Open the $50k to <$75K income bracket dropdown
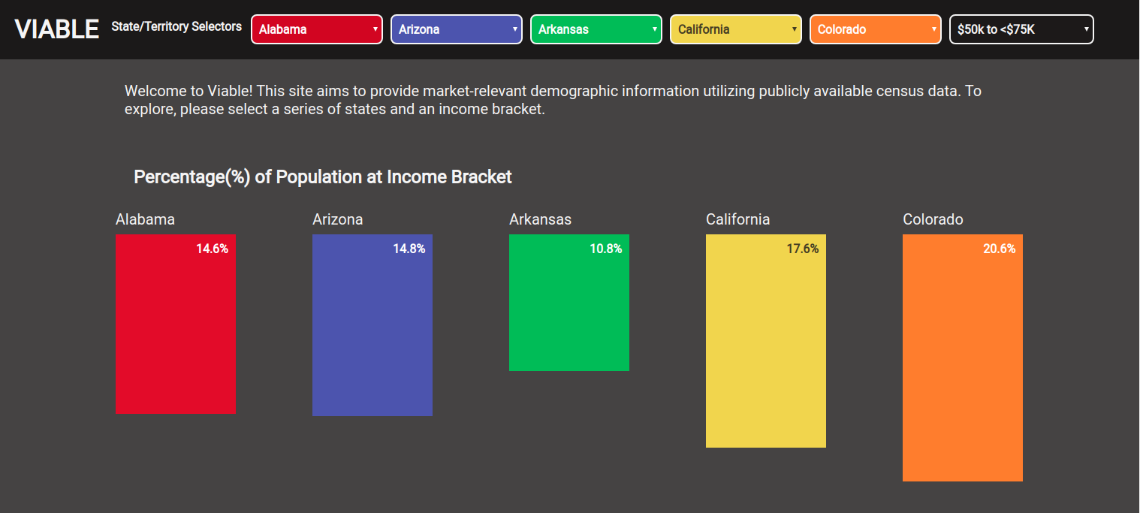The height and width of the screenshot is (513, 1140). [x=1022, y=29]
